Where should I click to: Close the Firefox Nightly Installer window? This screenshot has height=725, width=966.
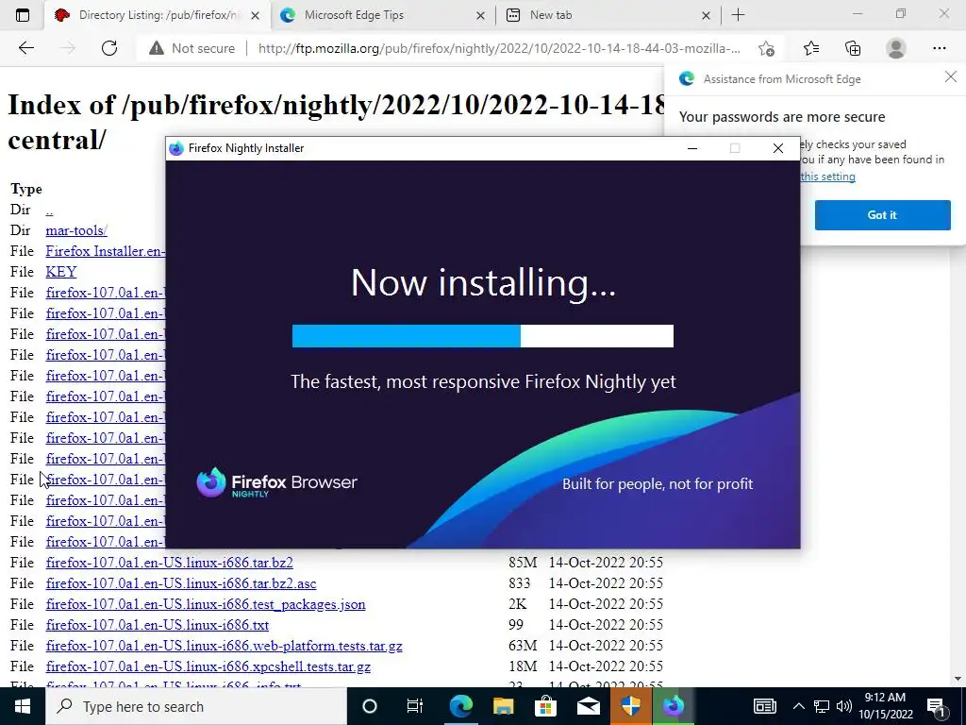778,148
